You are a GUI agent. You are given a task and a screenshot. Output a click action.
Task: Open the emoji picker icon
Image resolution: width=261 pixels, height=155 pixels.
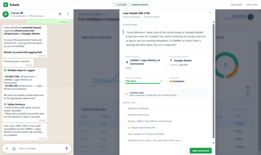click(14, 149)
